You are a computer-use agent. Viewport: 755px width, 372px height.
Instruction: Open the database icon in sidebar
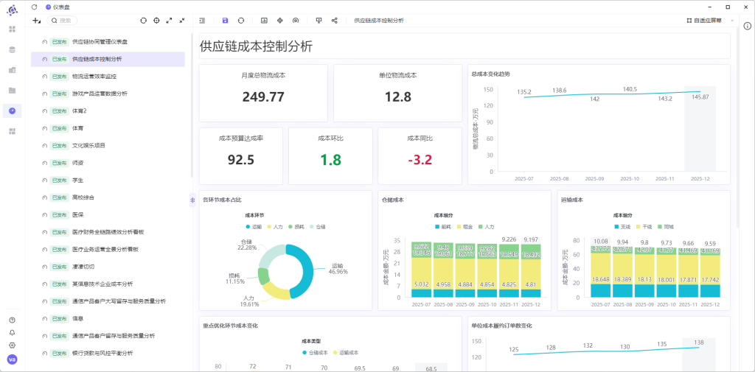pos(13,49)
